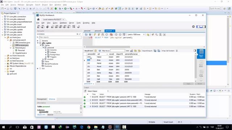Toggle invisible characters icon in query toolbar
This screenshot has width=232, height=130.
tap(160, 35)
